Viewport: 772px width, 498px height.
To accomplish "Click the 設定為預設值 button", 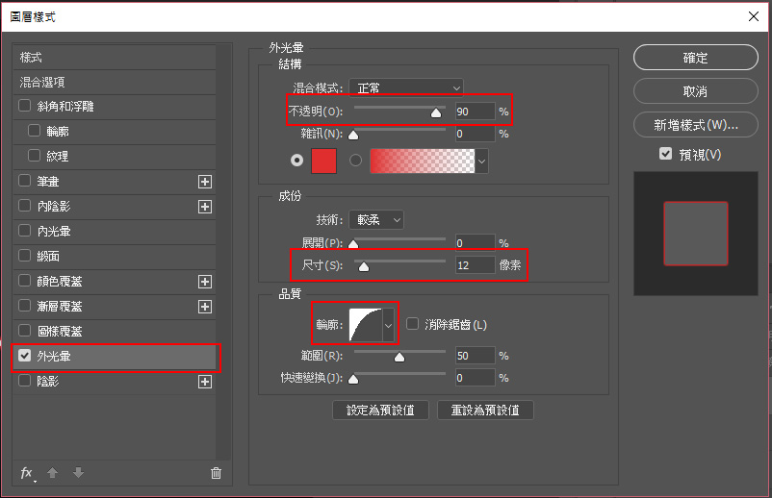I will [x=380, y=410].
